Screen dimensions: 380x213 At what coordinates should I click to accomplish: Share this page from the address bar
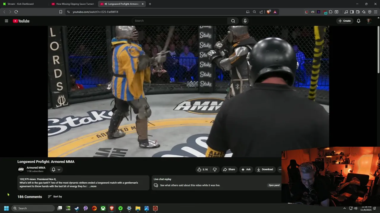(x=261, y=12)
